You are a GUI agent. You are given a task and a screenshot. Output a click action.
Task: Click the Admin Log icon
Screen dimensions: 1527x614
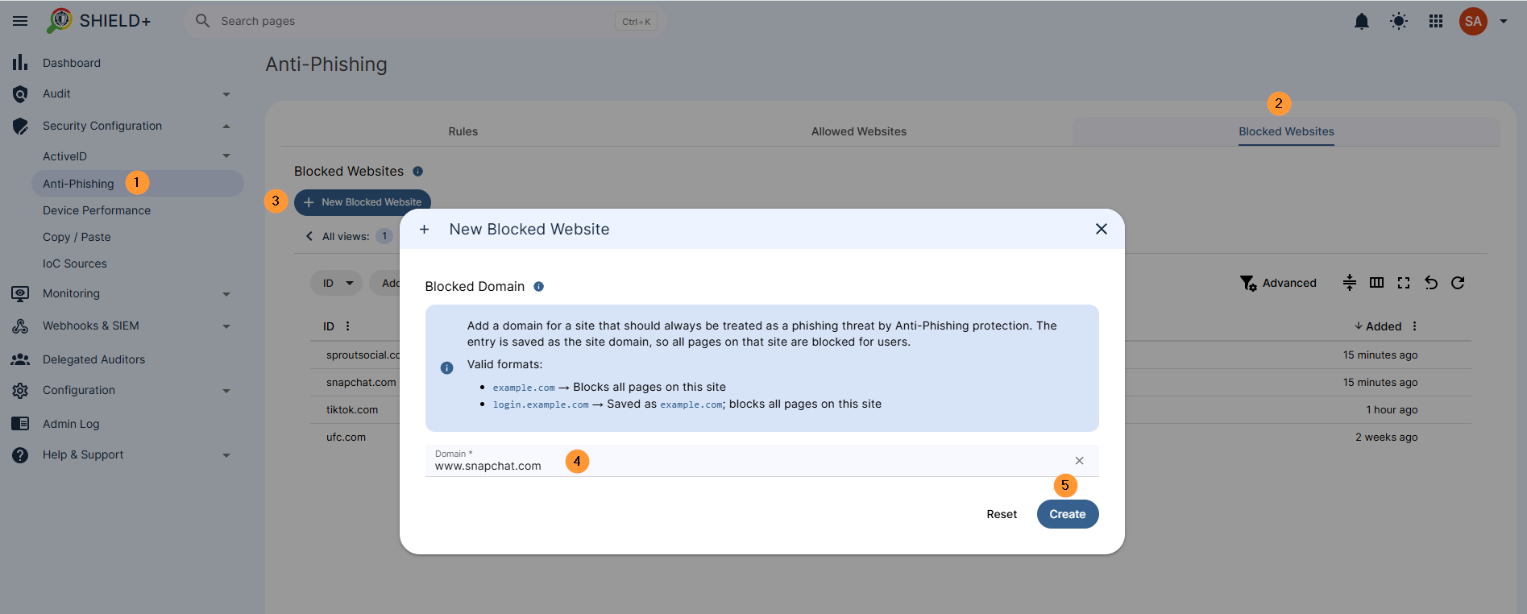pos(20,424)
